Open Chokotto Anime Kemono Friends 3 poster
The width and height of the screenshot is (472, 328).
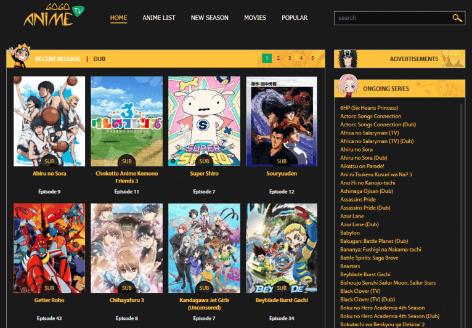pos(127,121)
